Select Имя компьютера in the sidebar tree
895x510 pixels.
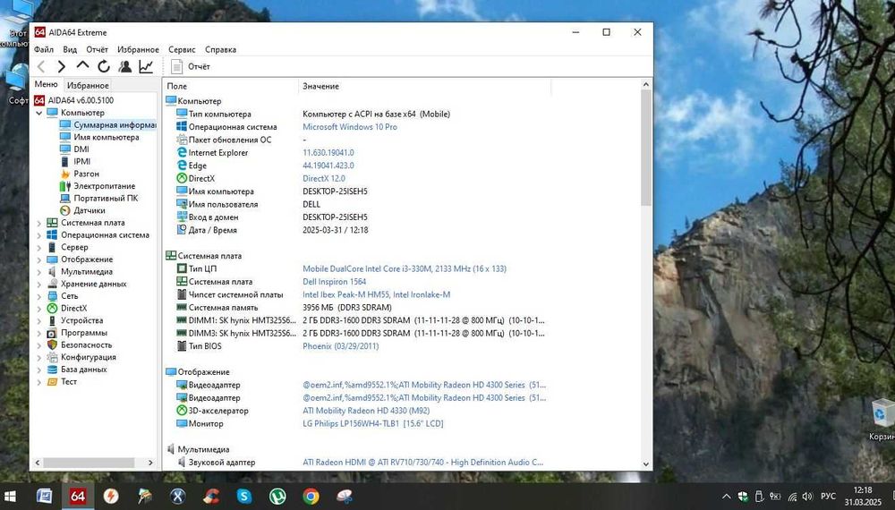(99, 137)
